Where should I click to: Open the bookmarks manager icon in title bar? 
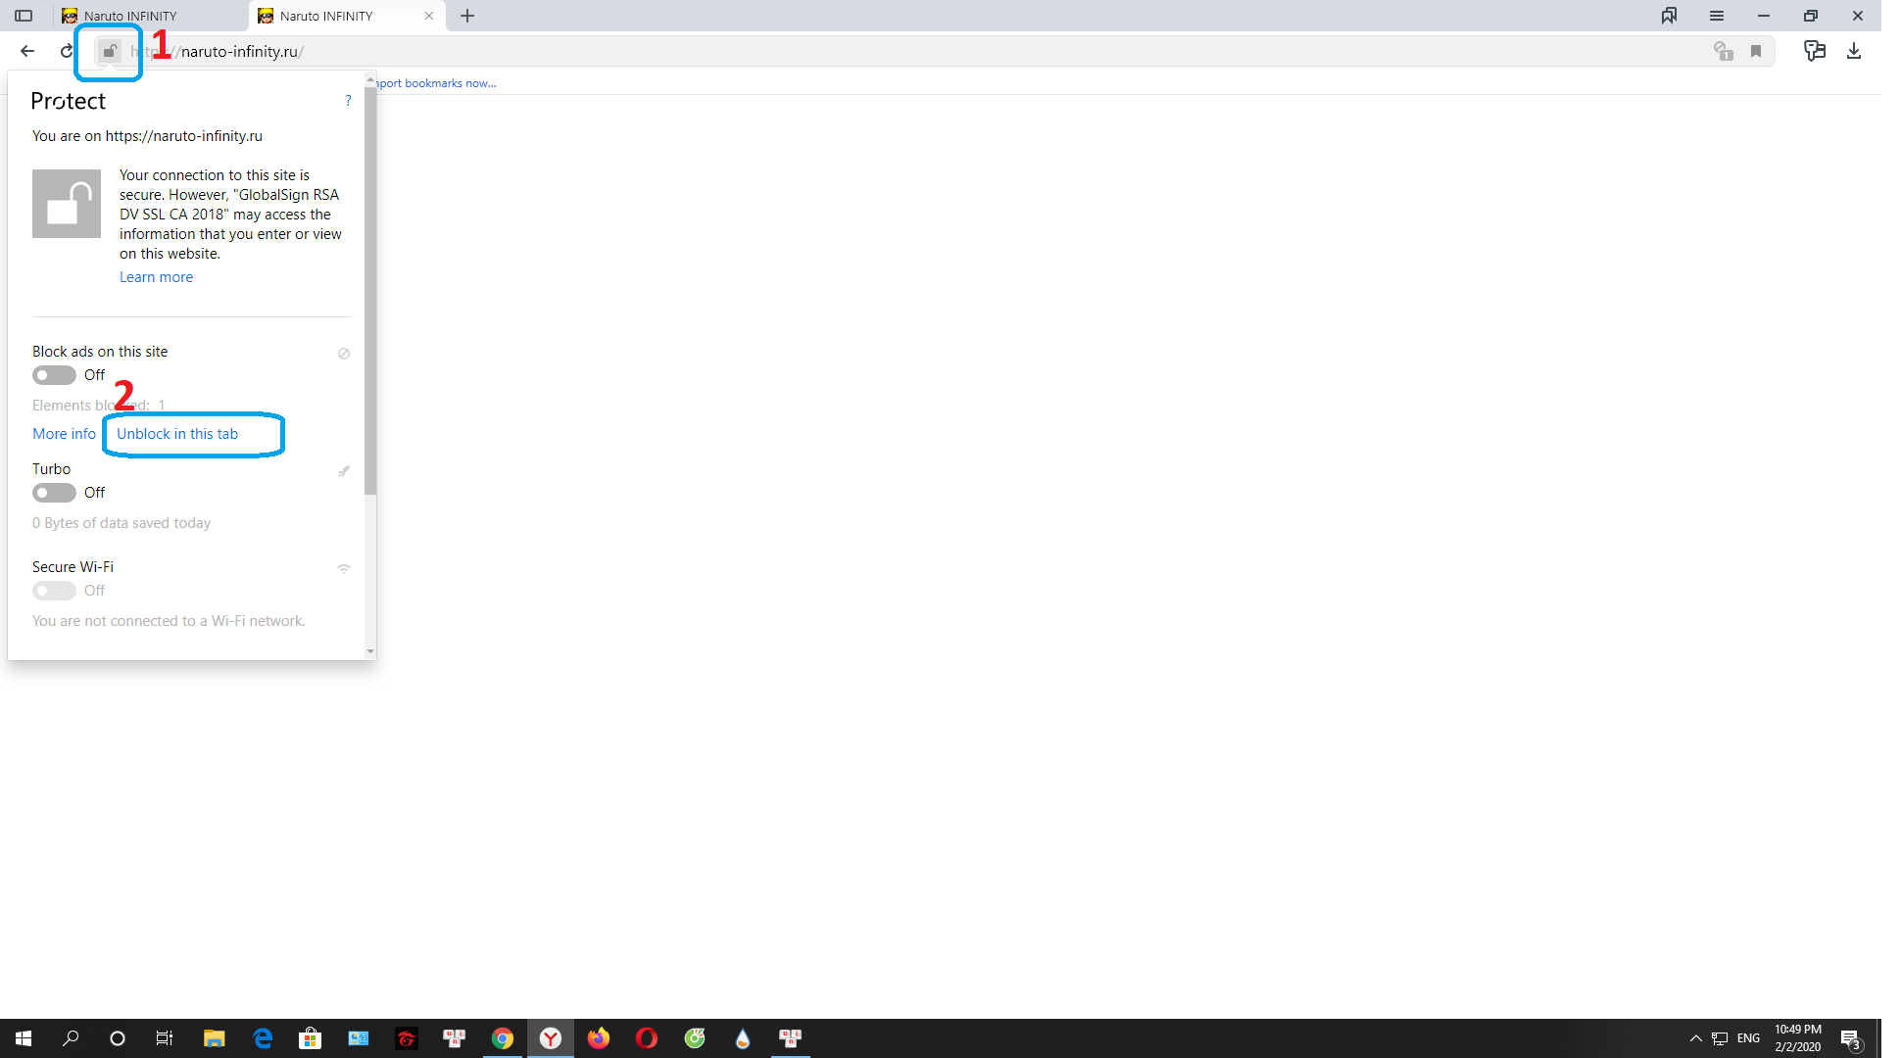pyautogui.click(x=1669, y=16)
